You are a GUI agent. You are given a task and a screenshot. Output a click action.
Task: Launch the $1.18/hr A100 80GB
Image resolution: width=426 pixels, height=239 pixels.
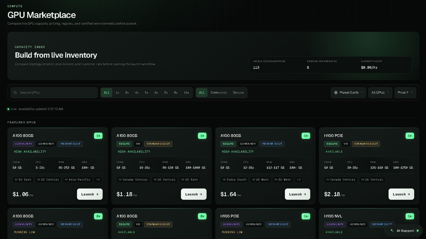pyautogui.click(x=194, y=194)
